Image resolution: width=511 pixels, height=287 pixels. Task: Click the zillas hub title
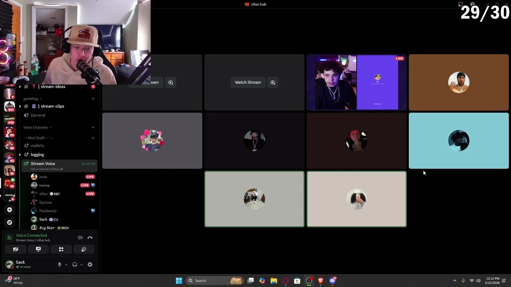(255, 4)
